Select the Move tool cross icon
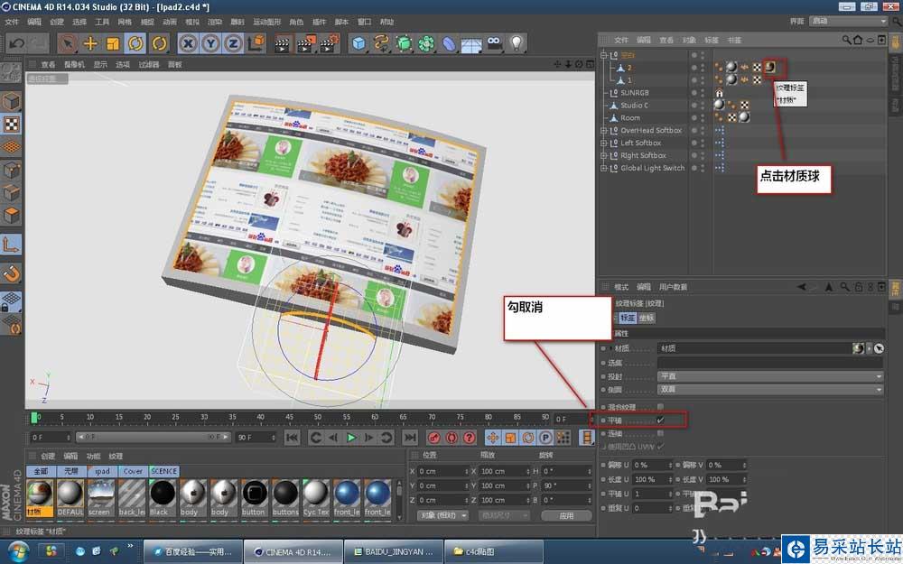 click(x=90, y=43)
